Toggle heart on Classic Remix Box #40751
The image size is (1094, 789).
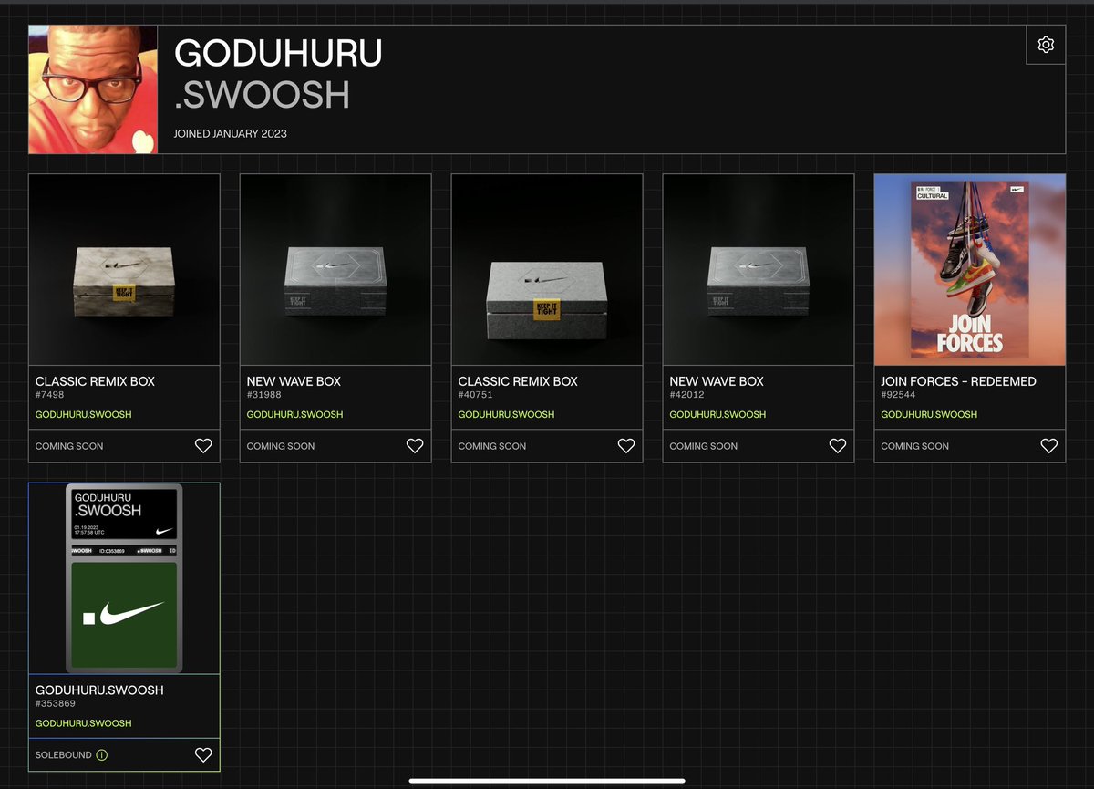click(626, 446)
